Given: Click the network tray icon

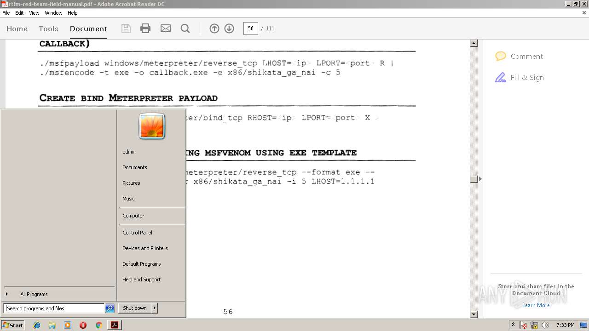Looking at the screenshot, I should tap(534, 325).
